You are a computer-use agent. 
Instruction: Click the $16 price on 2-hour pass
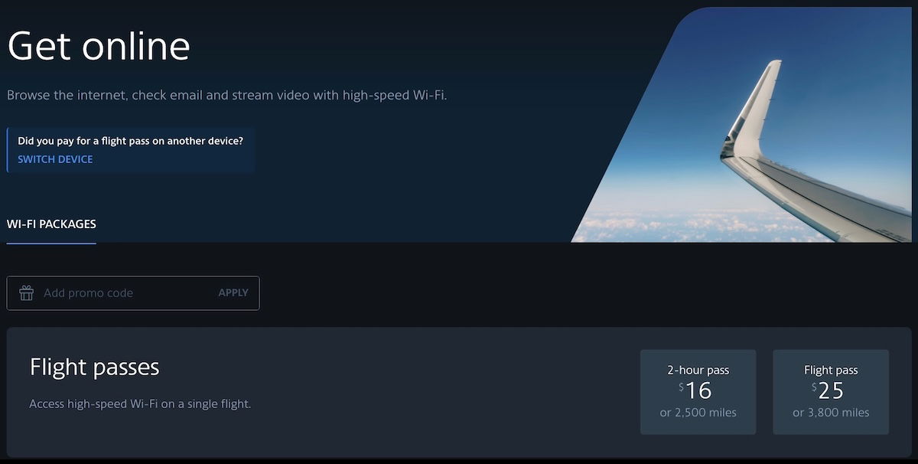point(695,390)
